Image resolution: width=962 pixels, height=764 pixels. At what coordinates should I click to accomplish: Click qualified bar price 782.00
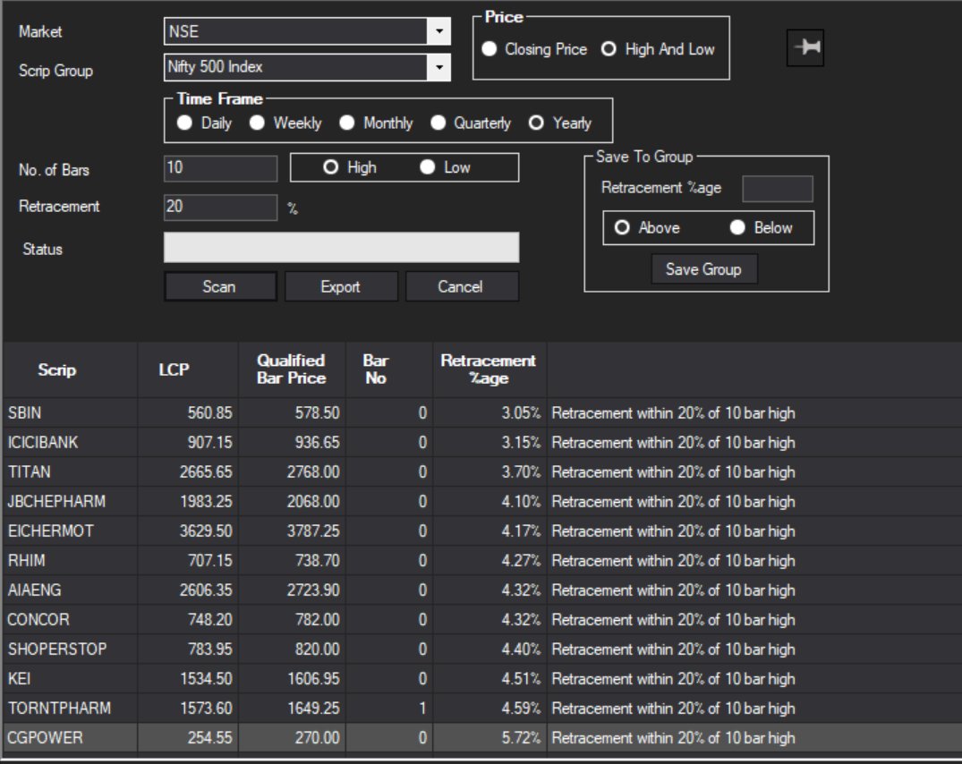pyautogui.click(x=317, y=619)
